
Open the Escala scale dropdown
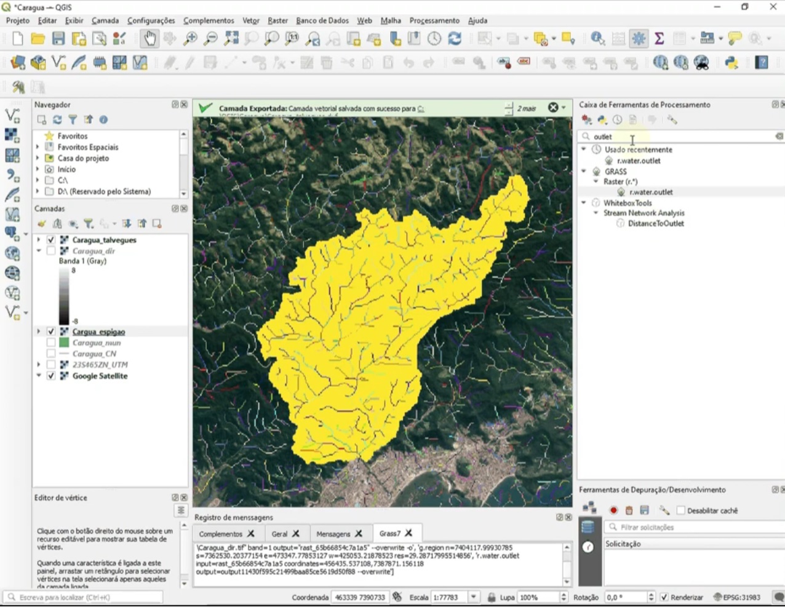click(474, 597)
